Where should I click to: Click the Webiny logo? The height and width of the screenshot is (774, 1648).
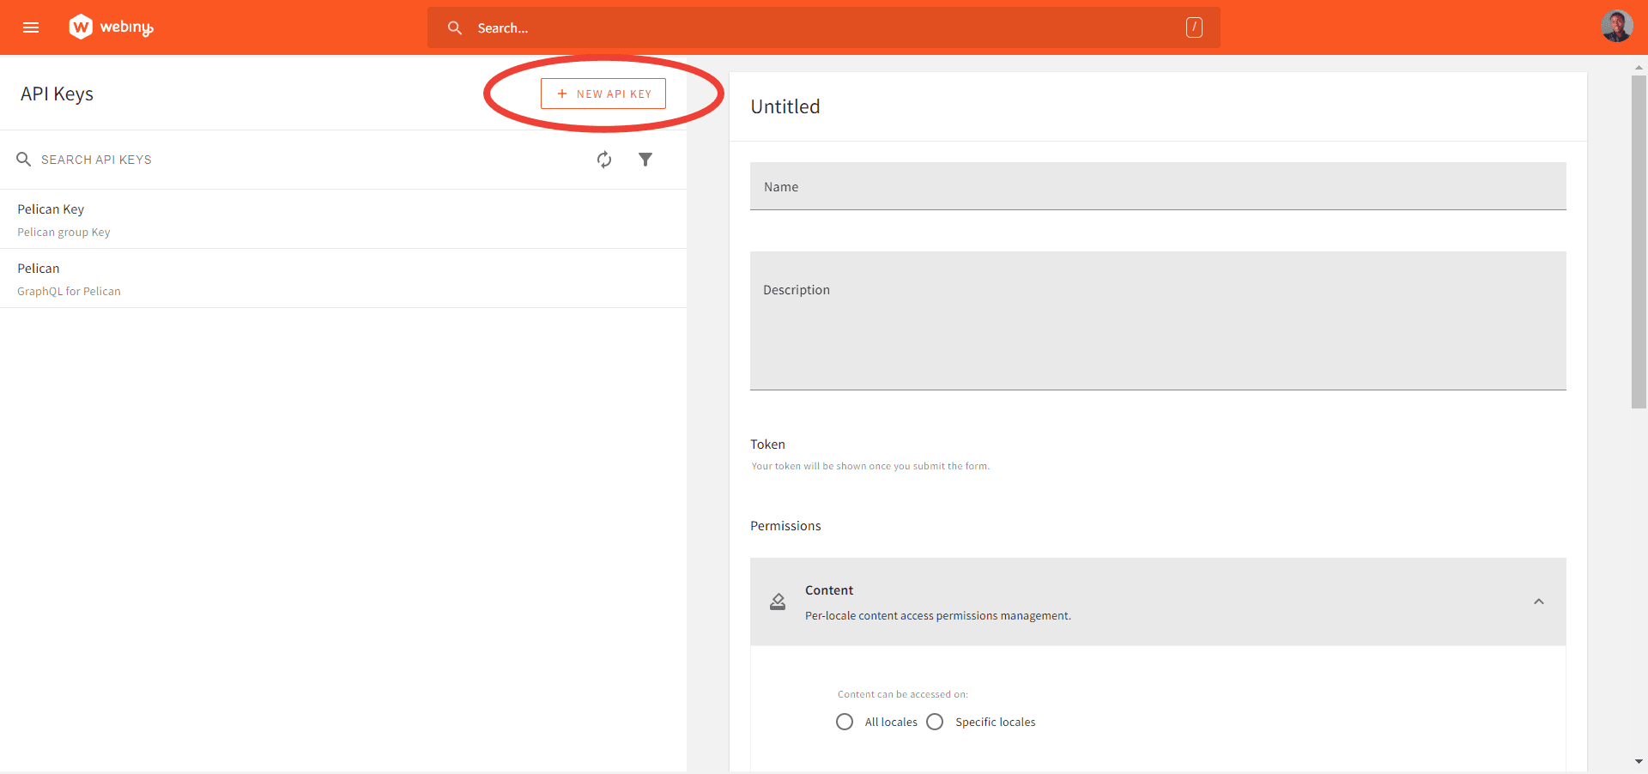110,27
